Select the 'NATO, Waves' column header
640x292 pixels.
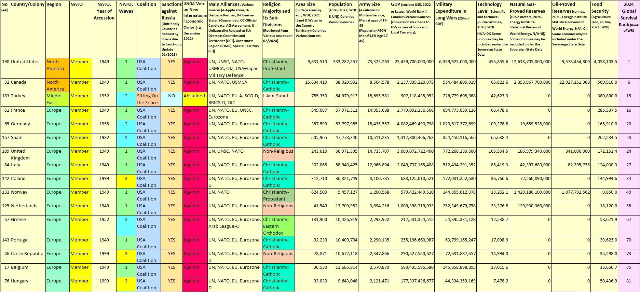coord(126,29)
